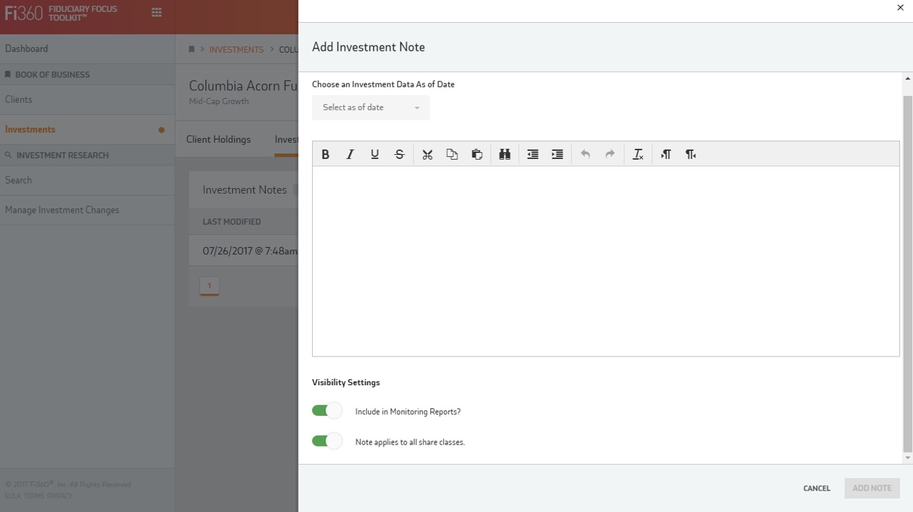Viewport: 913px width, 512px height.
Task: Open the Client Holdings tab
Action: tap(218, 140)
